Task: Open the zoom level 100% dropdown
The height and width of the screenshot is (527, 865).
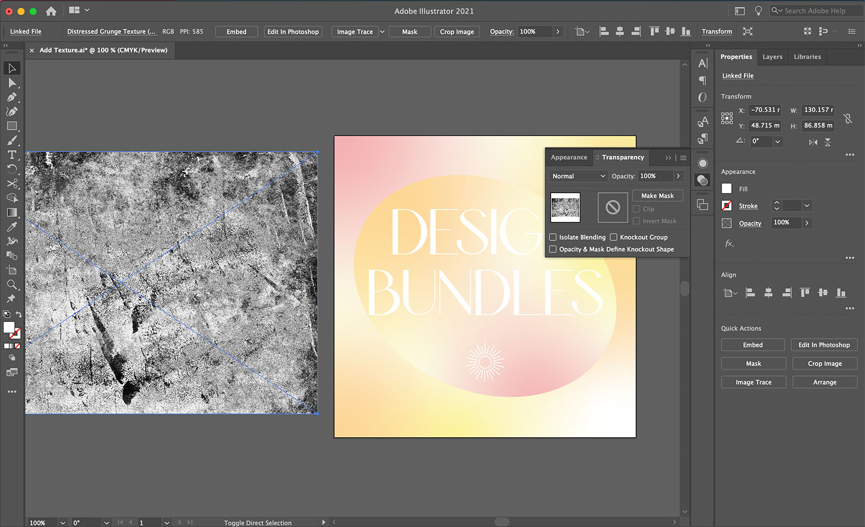Action: click(x=62, y=522)
